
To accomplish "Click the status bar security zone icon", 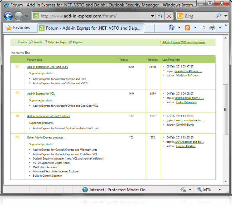I will (x=183, y=190).
